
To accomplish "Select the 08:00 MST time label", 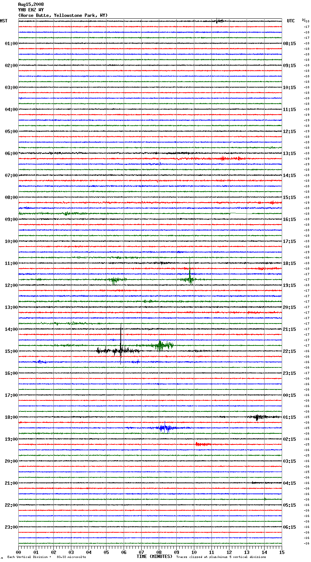I will (11, 197).
